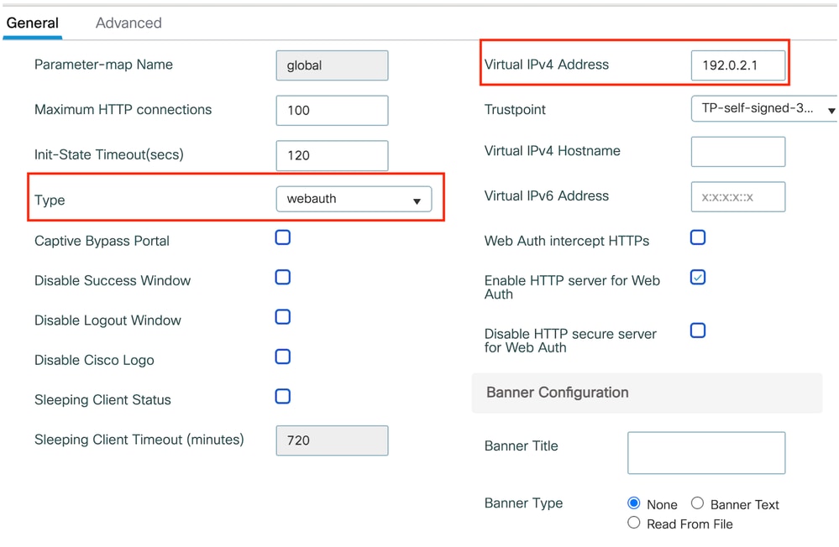The height and width of the screenshot is (547, 839).
Task: Open the Trustpoint dropdown
Action: (764, 108)
